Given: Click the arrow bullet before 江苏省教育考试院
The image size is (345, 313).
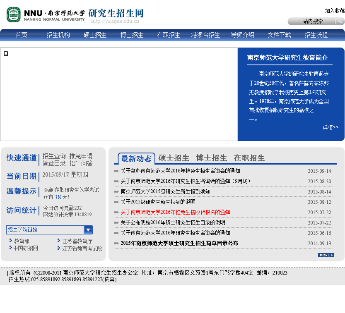Looking at the screenshot, I should pos(58,248).
